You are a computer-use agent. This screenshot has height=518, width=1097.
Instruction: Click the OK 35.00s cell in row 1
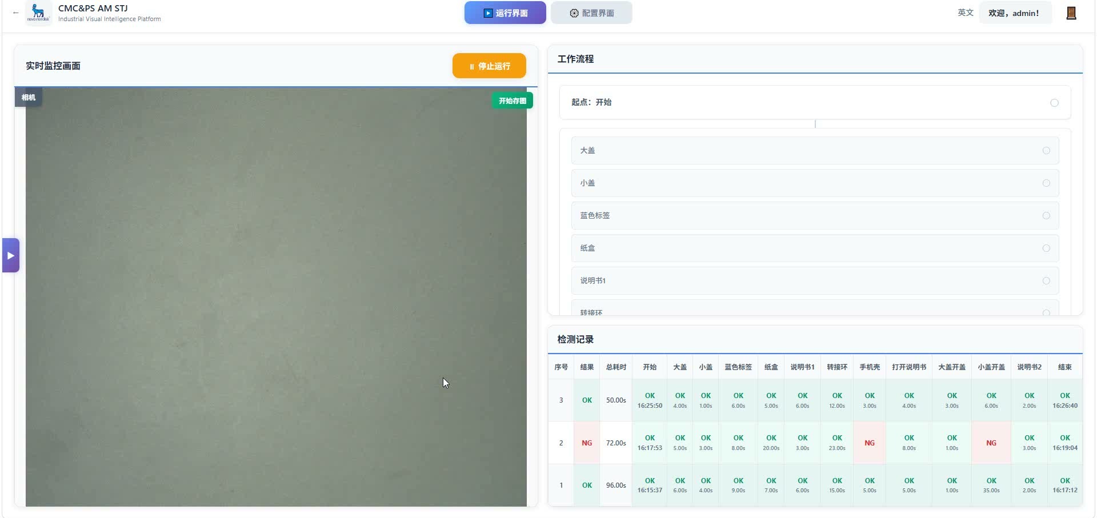pyautogui.click(x=991, y=485)
